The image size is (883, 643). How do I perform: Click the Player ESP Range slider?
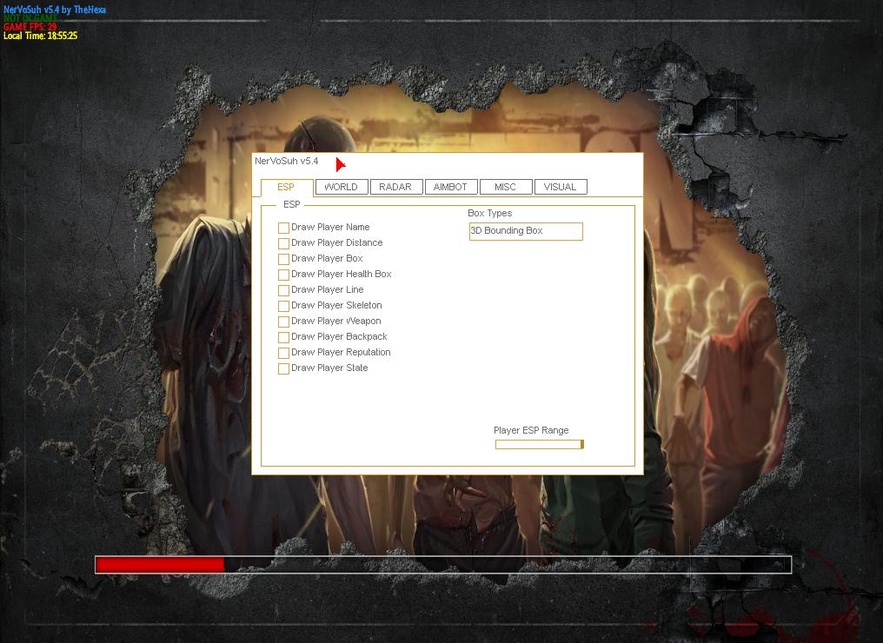pyautogui.click(x=540, y=444)
